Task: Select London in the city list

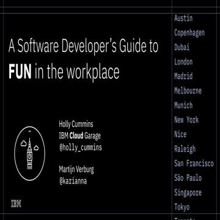Action: 183,62
